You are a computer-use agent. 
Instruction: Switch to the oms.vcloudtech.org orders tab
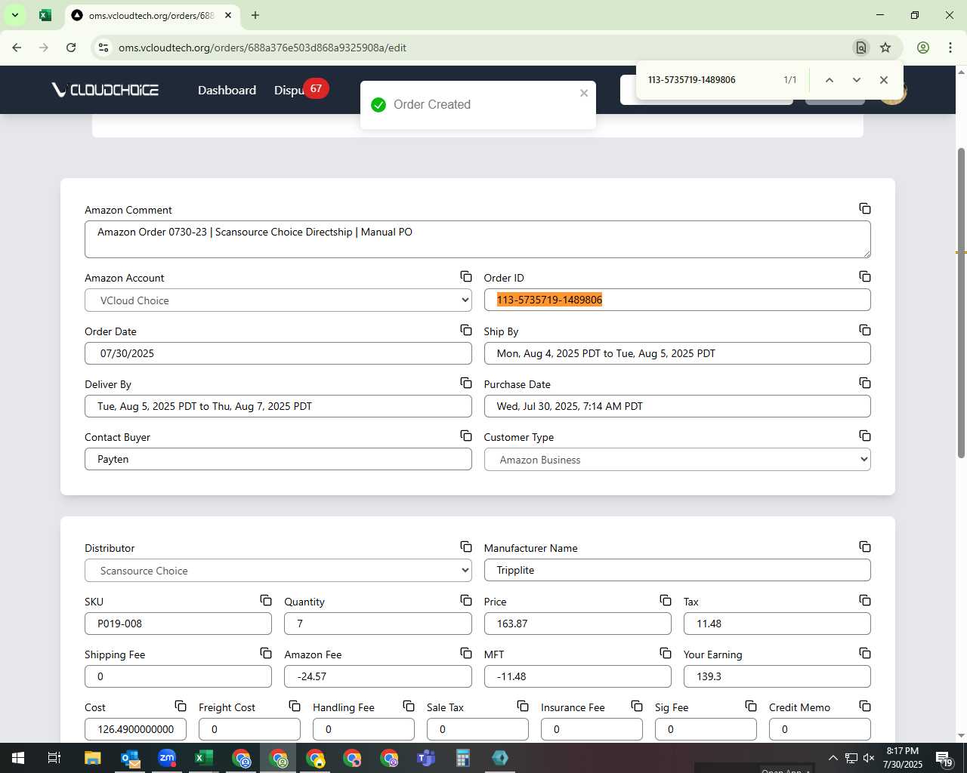tap(151, 15)
